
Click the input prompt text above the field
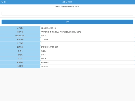click(67, 7)
